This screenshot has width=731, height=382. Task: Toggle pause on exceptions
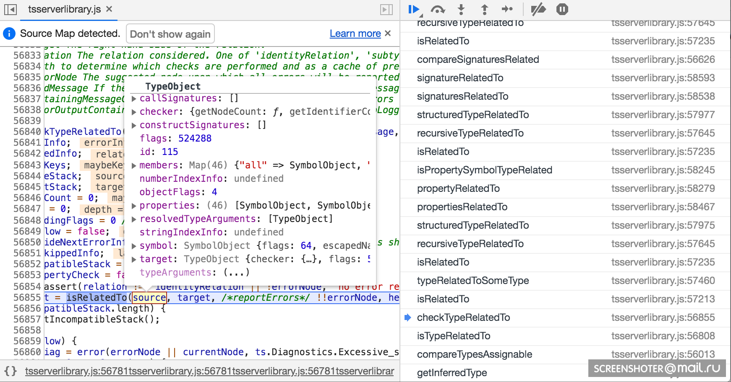point(562,9)
